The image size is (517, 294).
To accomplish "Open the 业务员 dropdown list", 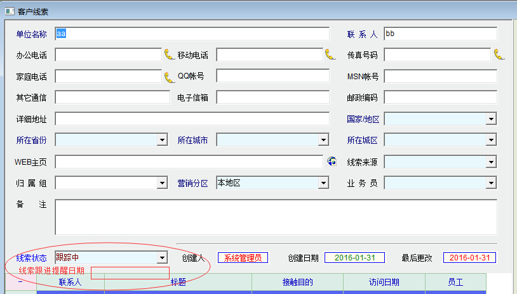I will pyautogui.click(x=491, y=183).
